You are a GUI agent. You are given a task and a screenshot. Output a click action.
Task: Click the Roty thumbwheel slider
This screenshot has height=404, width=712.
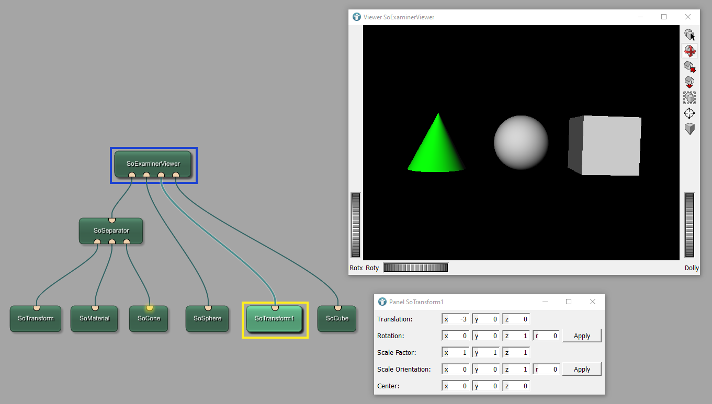(x=415, y=268)
